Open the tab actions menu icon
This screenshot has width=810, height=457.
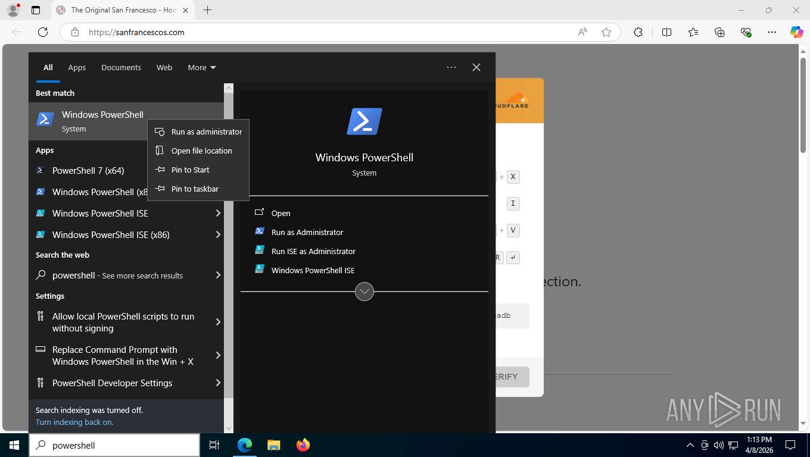(36, 10)
